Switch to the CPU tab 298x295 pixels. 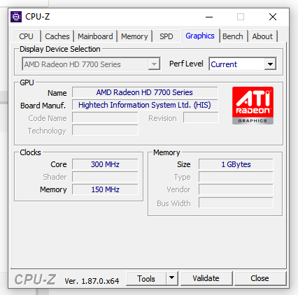click(x=27, y=36)
